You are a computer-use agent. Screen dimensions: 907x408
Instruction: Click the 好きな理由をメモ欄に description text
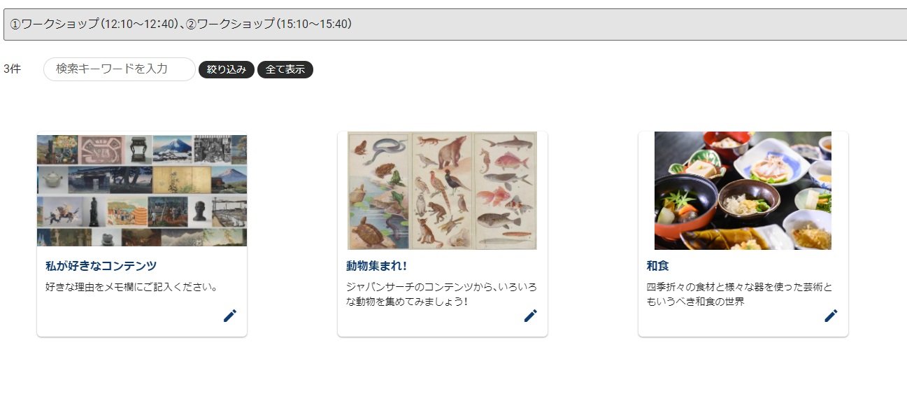pyautogui.click(x=132, y=287)
